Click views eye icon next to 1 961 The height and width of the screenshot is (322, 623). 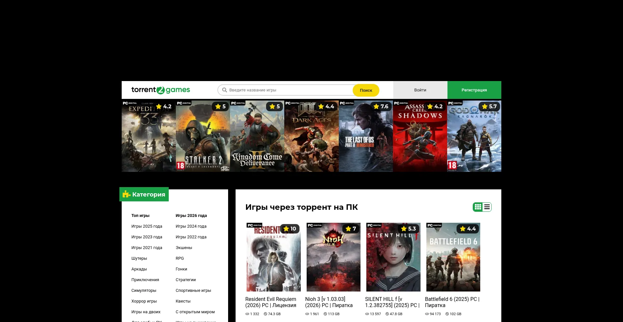coord(307,314)
